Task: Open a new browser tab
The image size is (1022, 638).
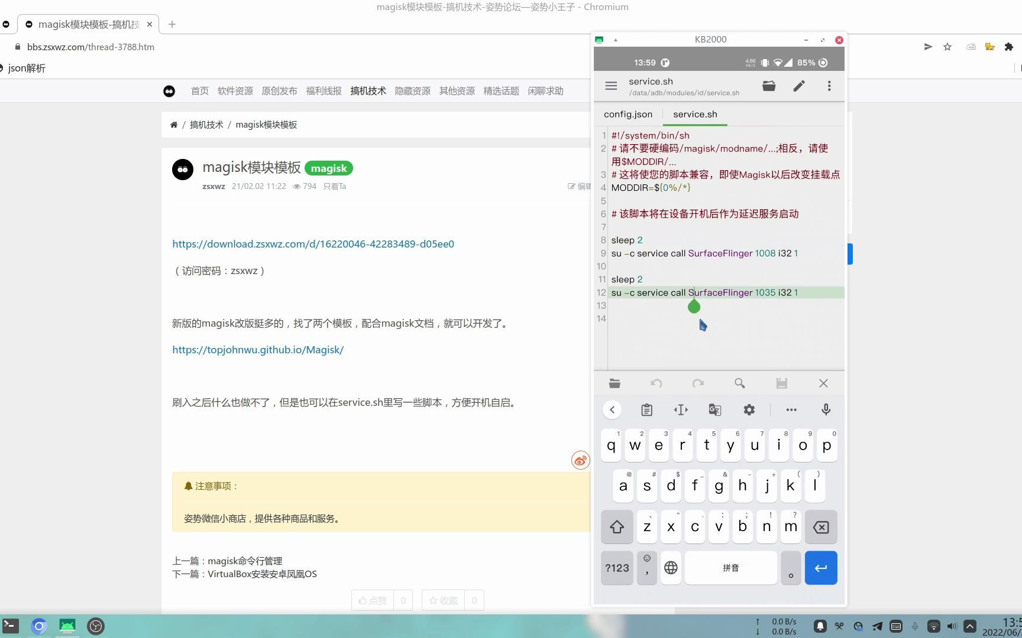Action: point(172,24)
